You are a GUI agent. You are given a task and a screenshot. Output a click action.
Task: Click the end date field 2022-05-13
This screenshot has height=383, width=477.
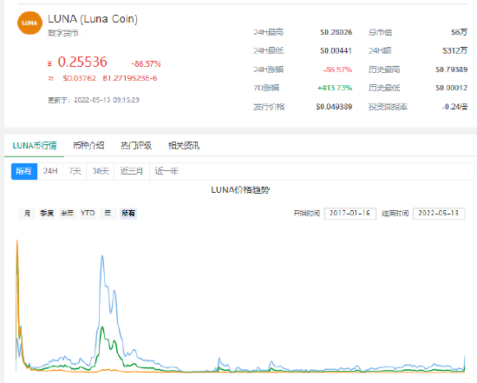pos(439,214)
